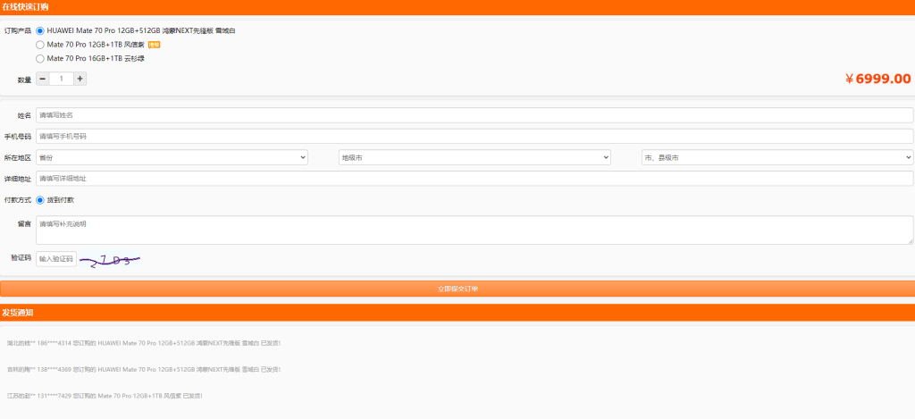Click the 验证码 captcha input box
Screen dimensions: 915x419
point(56,259)
